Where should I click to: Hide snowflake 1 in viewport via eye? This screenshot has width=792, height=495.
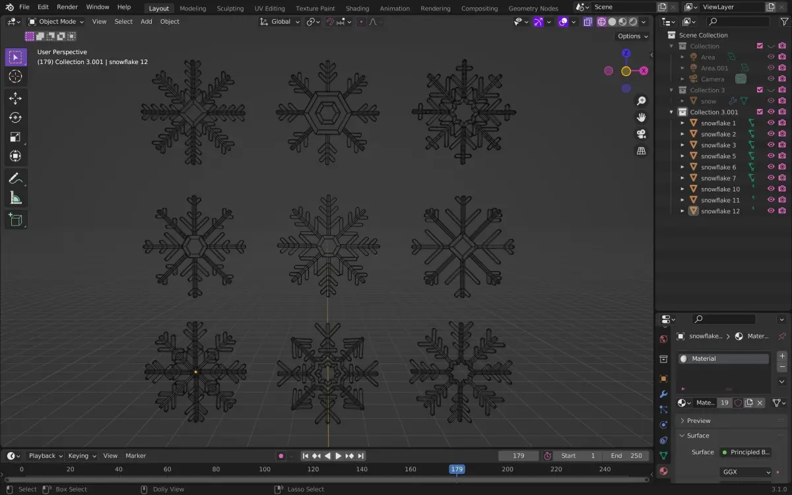771,123
